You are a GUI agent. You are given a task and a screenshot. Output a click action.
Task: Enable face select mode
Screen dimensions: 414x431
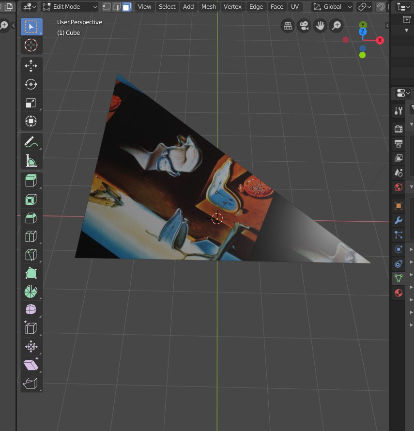point(127,7)
